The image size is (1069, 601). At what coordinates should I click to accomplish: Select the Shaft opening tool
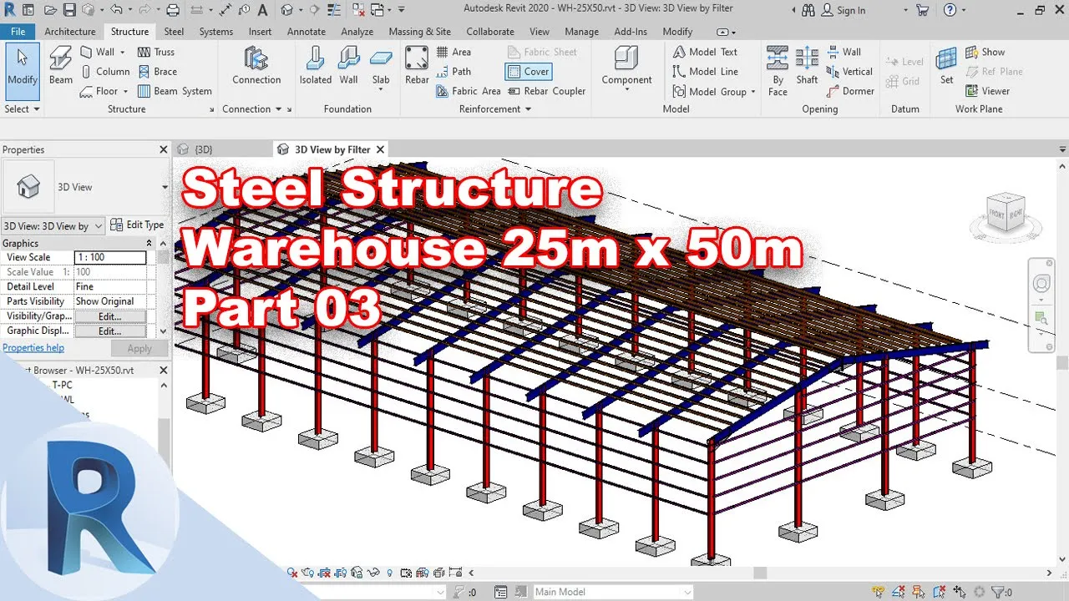(807, 67)
